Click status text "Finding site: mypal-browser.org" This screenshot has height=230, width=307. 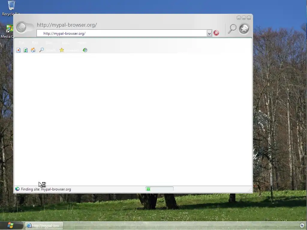coord(46,189)
